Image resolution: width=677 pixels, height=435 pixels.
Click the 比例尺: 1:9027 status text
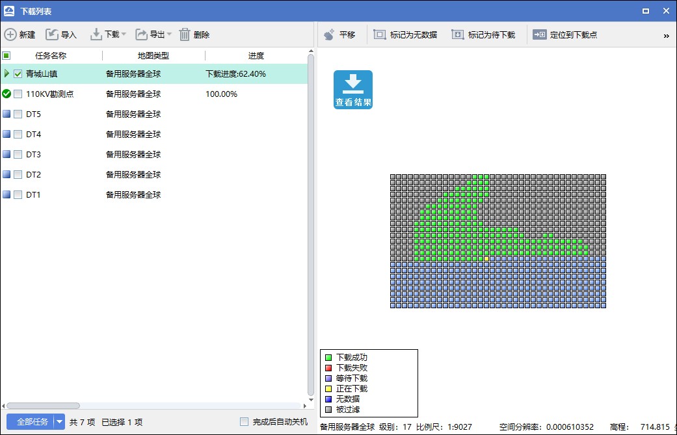(x=444, y=427)
